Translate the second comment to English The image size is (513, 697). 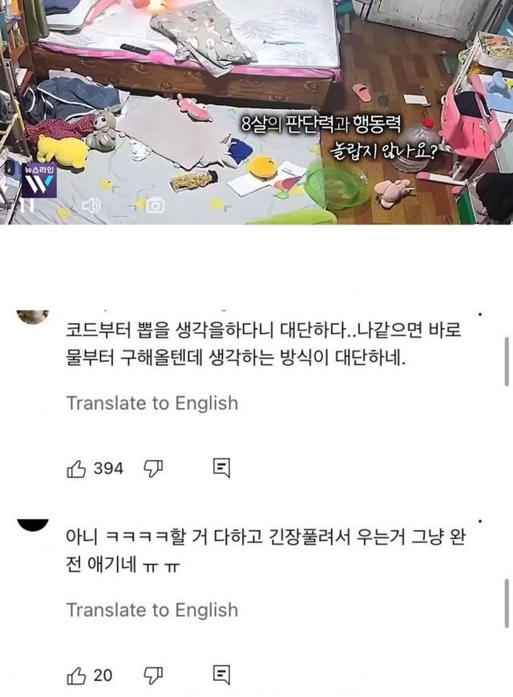[x=152, y=610]
